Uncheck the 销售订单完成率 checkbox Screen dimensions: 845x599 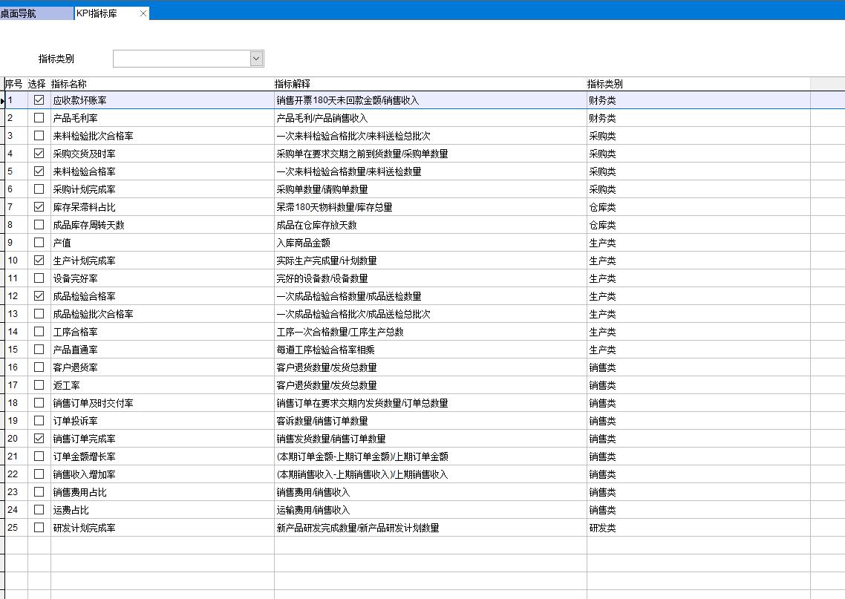coord(39,439)
